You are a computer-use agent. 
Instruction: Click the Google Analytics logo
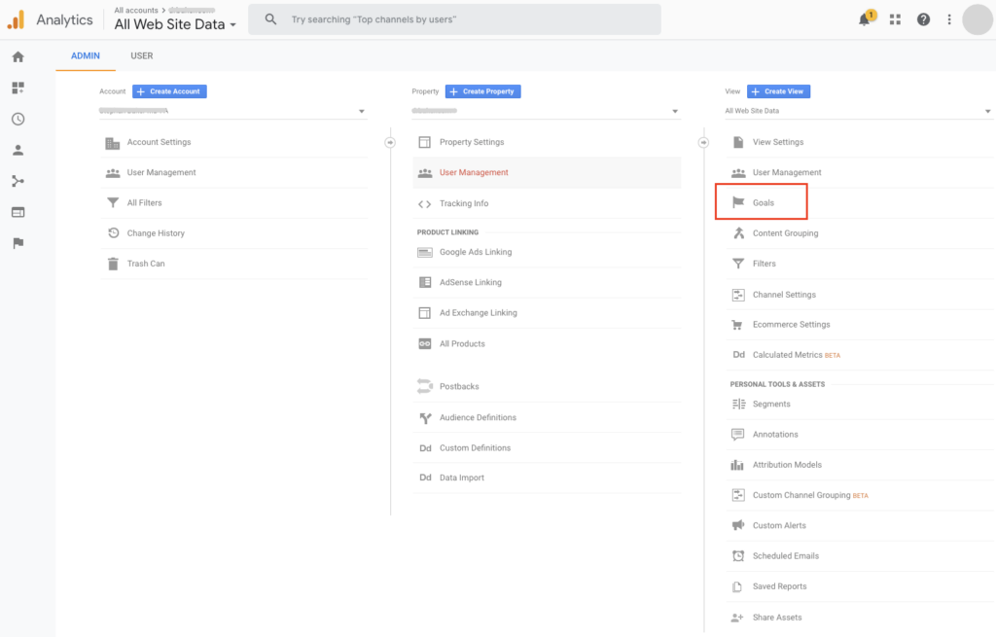coord(17,19)
